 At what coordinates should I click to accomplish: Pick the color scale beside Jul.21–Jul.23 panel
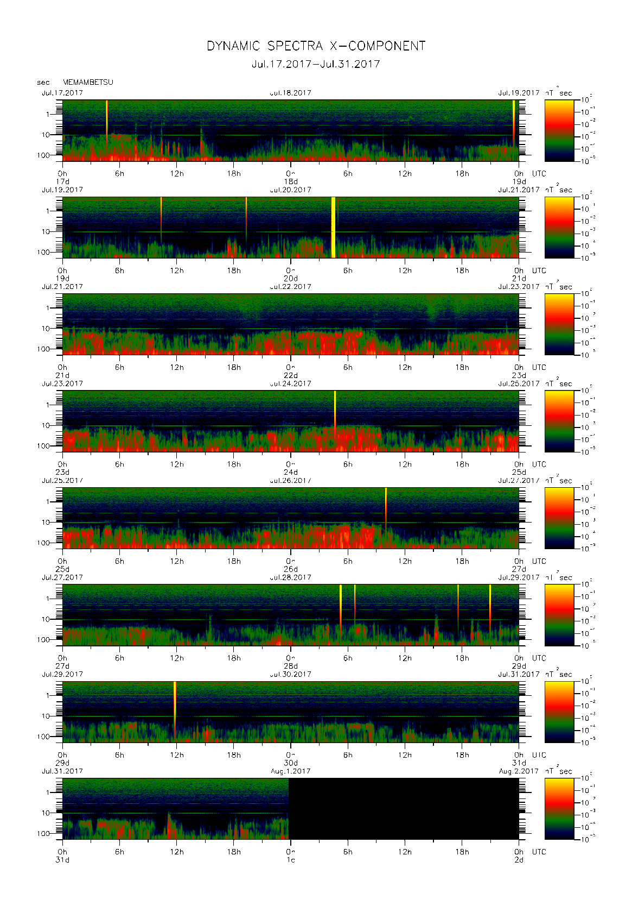coord(559,324)
